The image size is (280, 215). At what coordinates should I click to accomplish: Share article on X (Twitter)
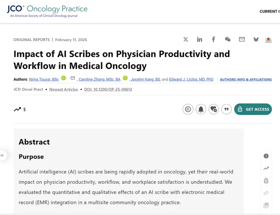(x=186, y=39)
